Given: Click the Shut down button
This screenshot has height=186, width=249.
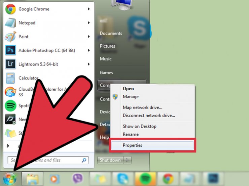Looking at the screenshot, I should (110, 160).
